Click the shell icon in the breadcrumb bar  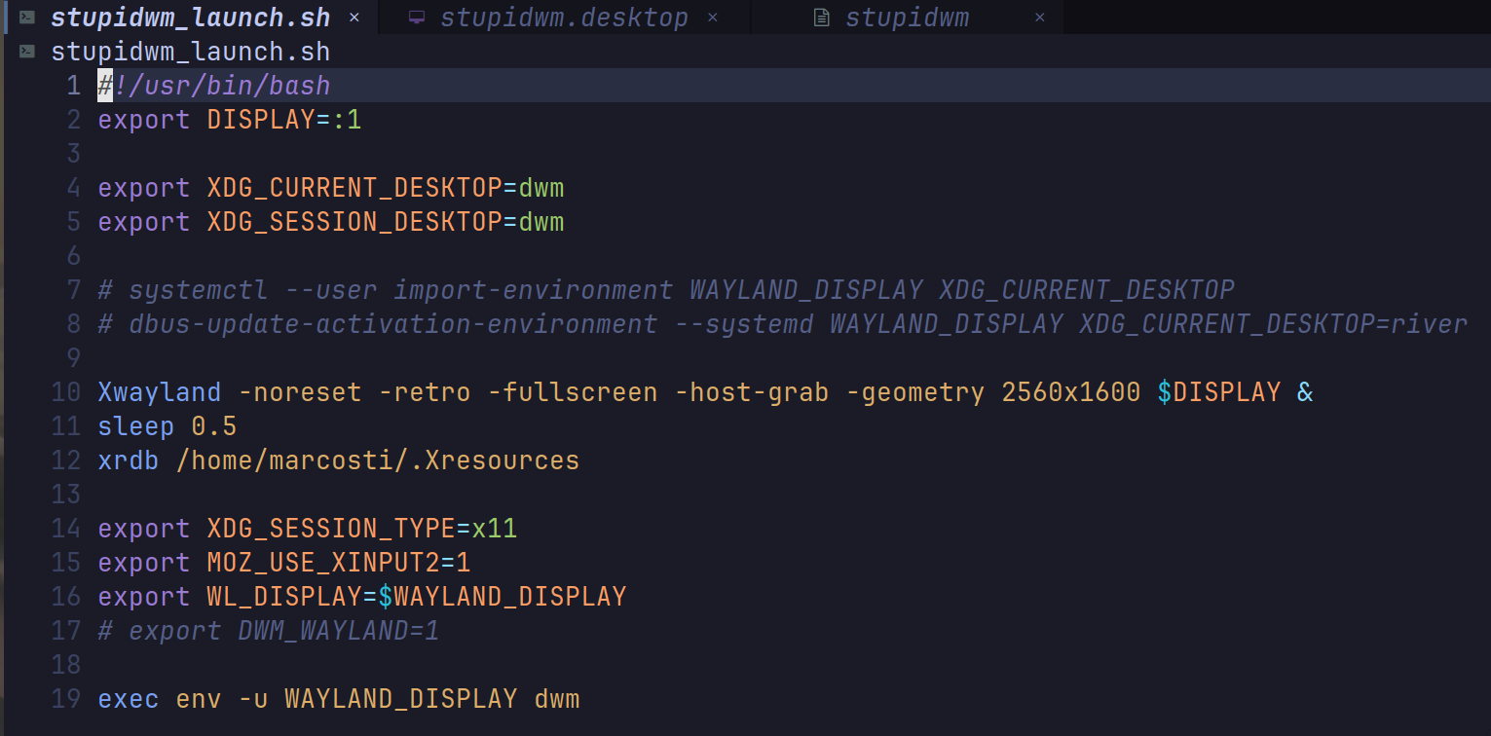(28, 52)
